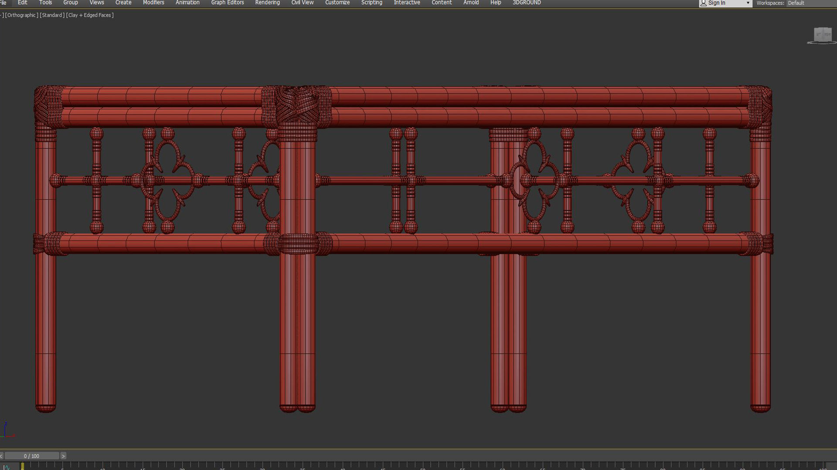Open the Scripting menu
Viewport: 837px width, 470px height.
[x=371, y=3]
